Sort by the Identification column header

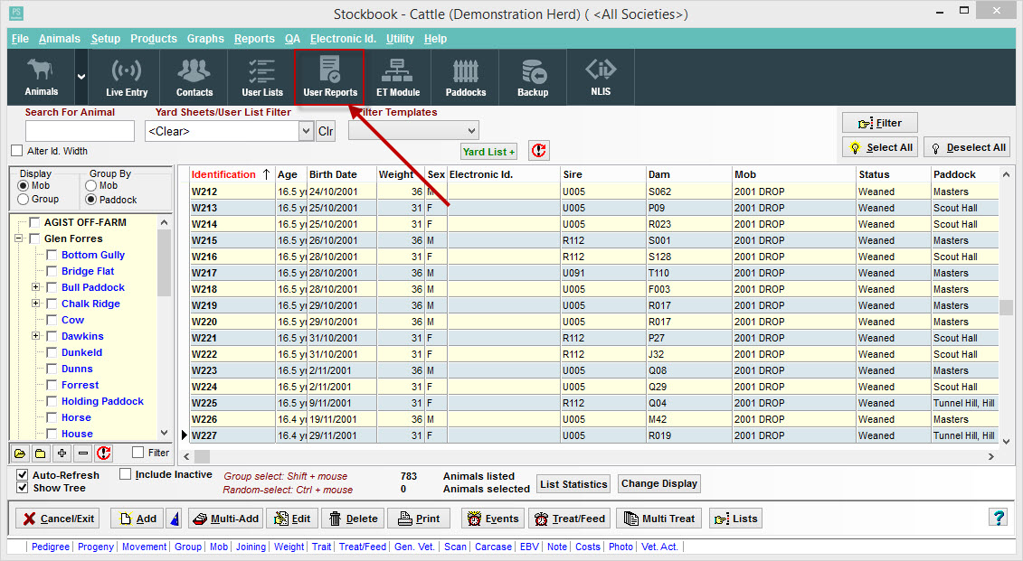click(x=231, y=174)
